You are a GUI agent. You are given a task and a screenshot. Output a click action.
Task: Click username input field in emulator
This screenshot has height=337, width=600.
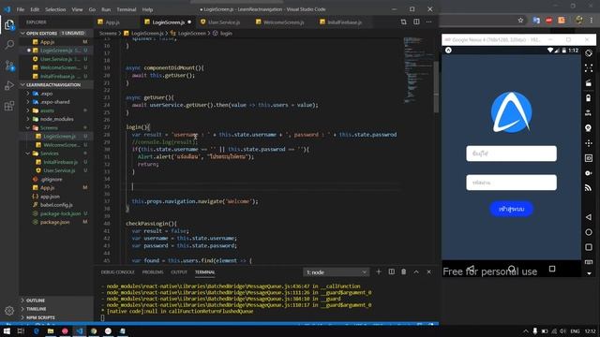click(511, 154)
